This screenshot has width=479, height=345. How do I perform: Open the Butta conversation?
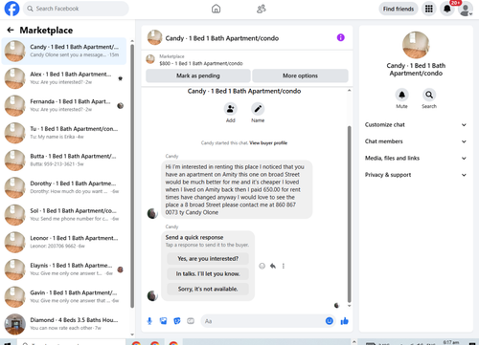pos(64,161)
